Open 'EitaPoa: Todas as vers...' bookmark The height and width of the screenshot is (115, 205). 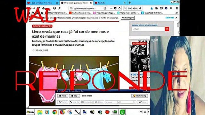(x=80, y=13)
